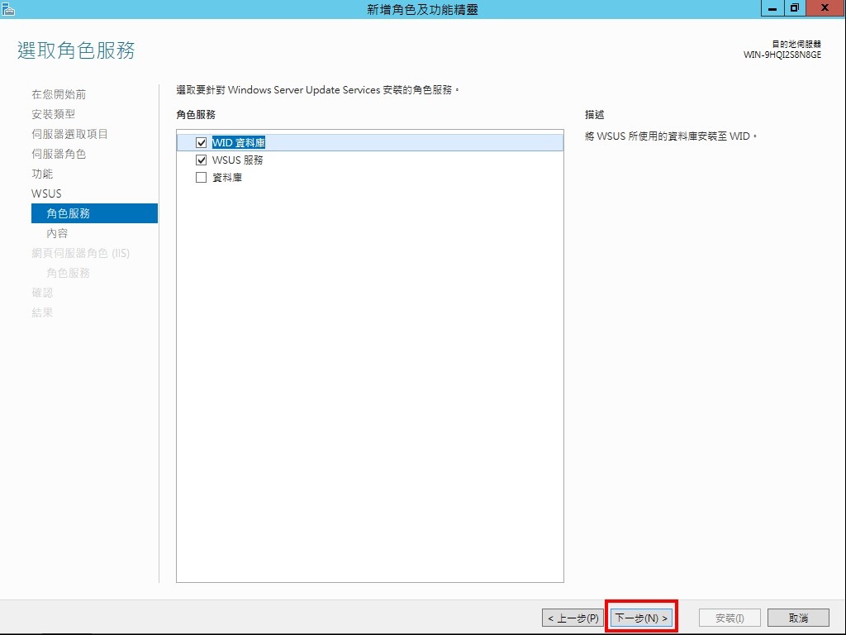Click the 目的地伺服器 label

796,45
